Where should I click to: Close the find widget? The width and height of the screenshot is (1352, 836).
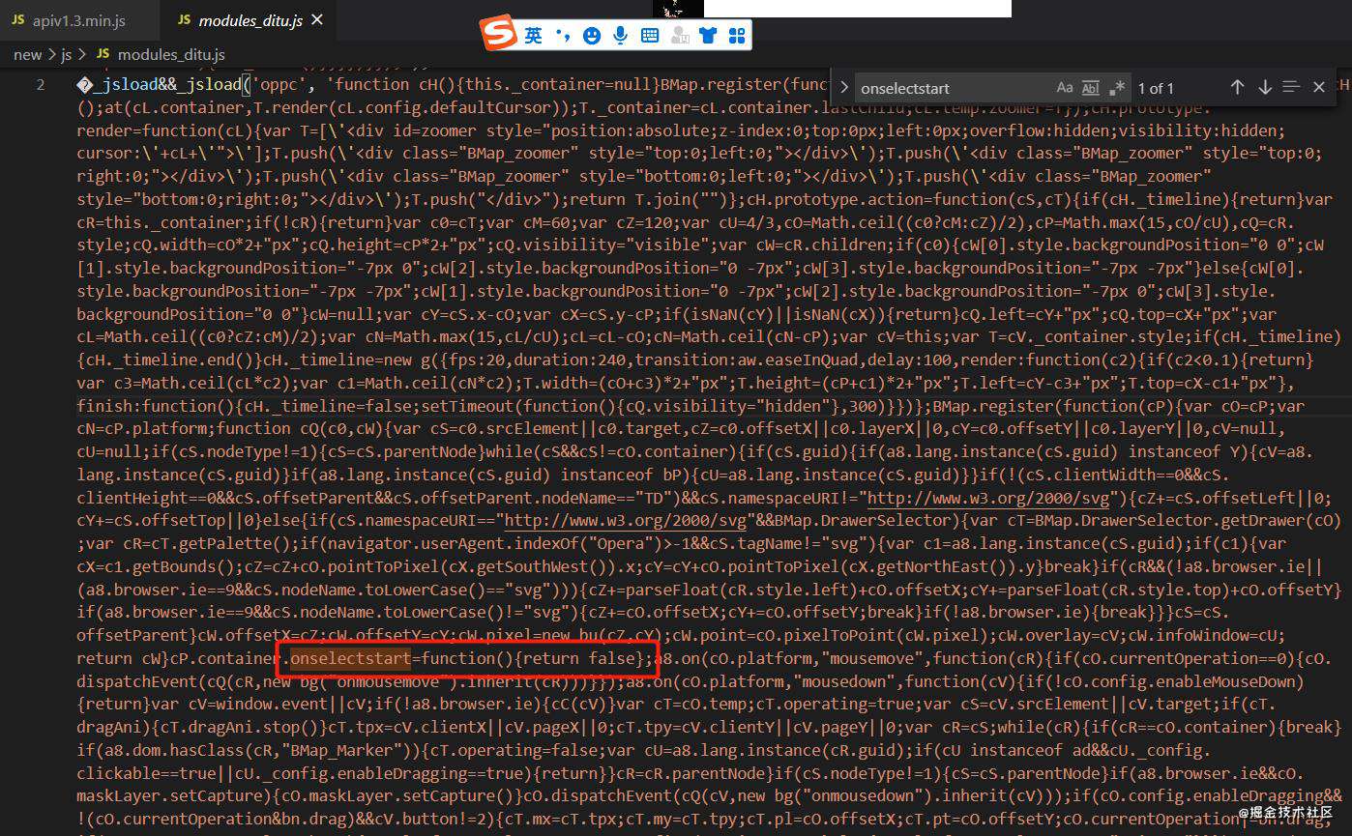pos(1318,87)
